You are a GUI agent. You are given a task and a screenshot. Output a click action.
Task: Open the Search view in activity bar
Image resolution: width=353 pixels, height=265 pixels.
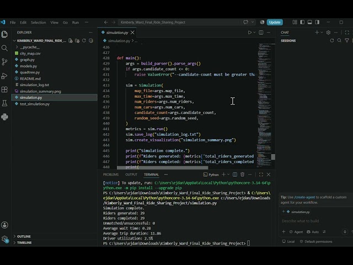[x=4, y=48]
